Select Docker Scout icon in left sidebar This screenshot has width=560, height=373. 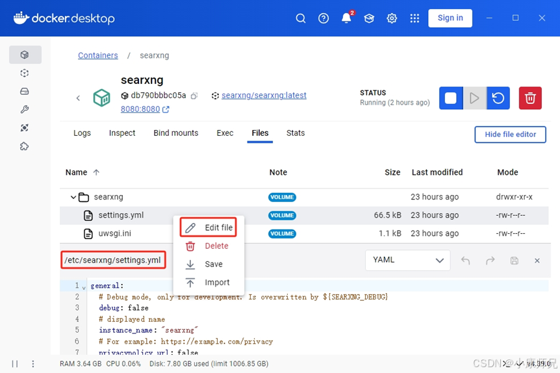25,128
